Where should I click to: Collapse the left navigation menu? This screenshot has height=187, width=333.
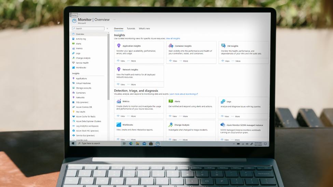(107, 29)
